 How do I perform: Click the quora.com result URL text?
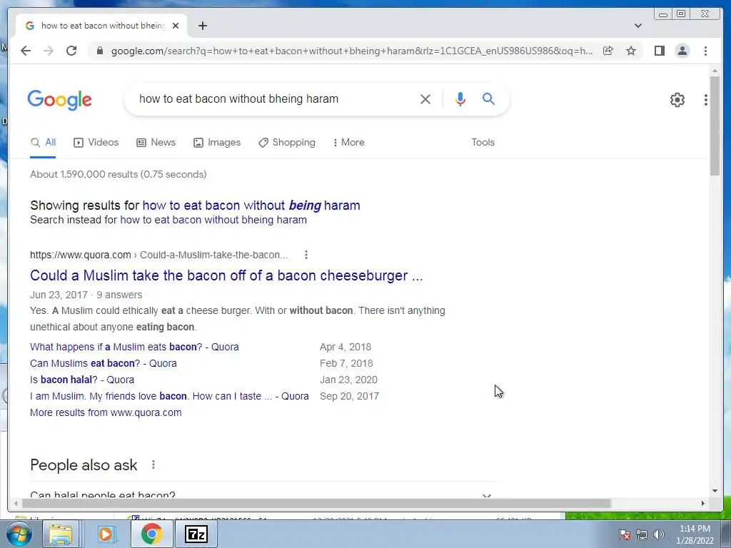pyautogui.click(x=159, y=255)
